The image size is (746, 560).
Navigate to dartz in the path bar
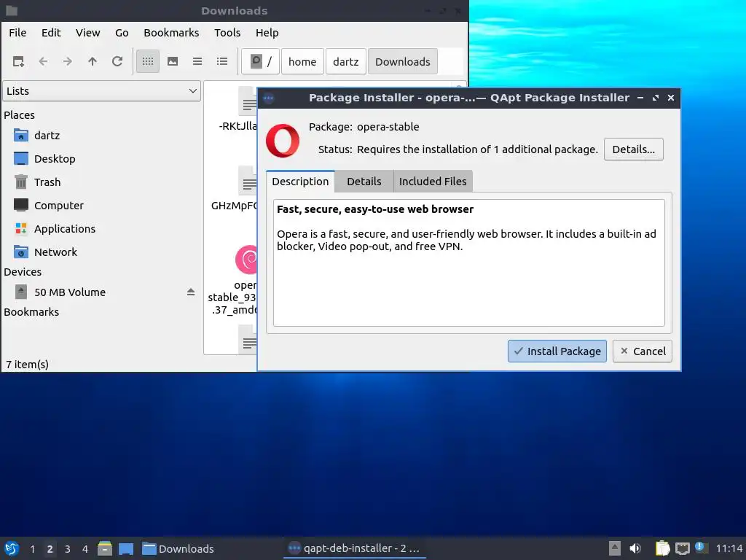click(346, 61)
